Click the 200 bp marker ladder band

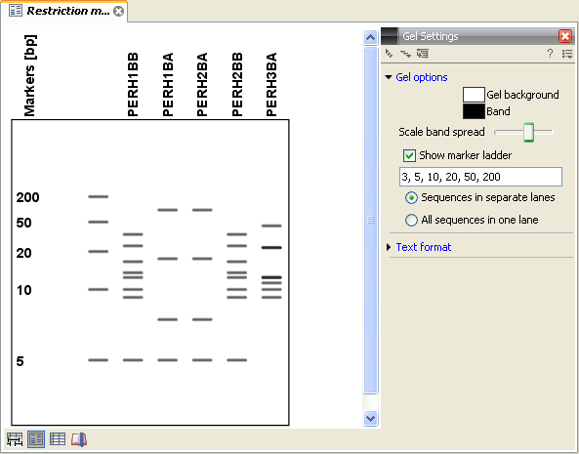pyautogui.click(x=99, y=197)
